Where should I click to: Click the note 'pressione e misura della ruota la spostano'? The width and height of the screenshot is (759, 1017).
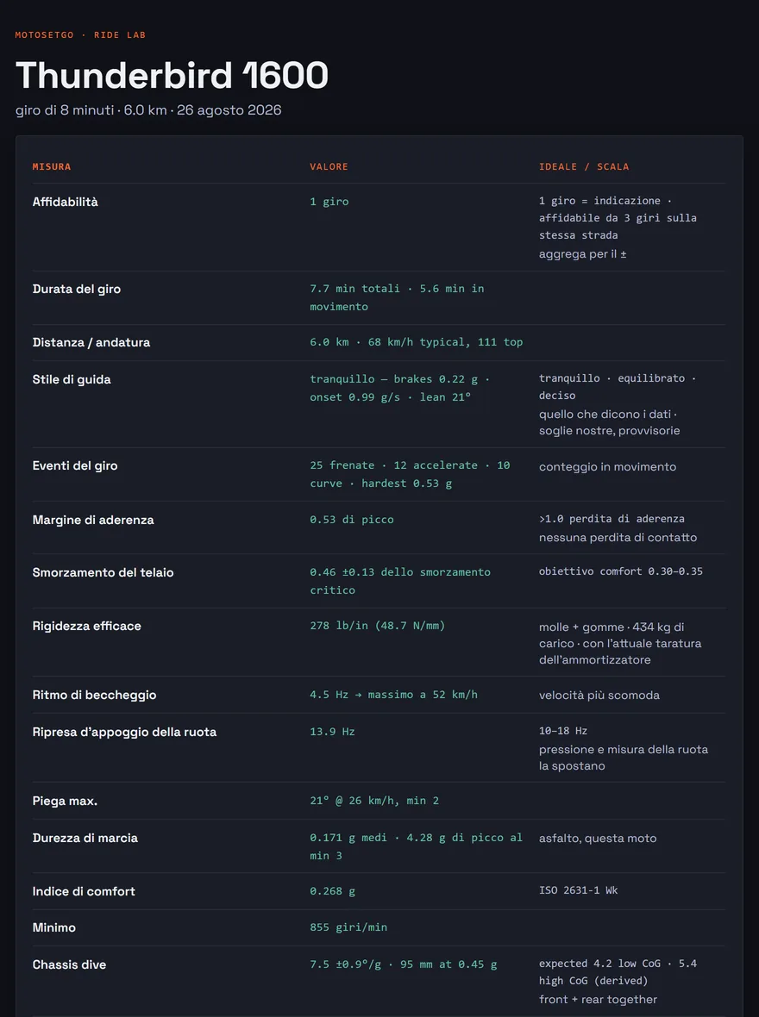[x=624, y=758]
